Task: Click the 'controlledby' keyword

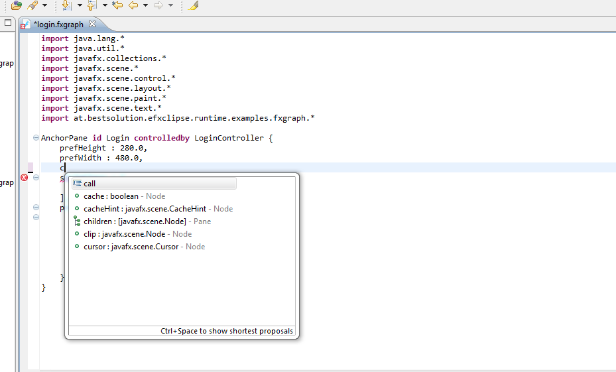Action: click(162, 138)
